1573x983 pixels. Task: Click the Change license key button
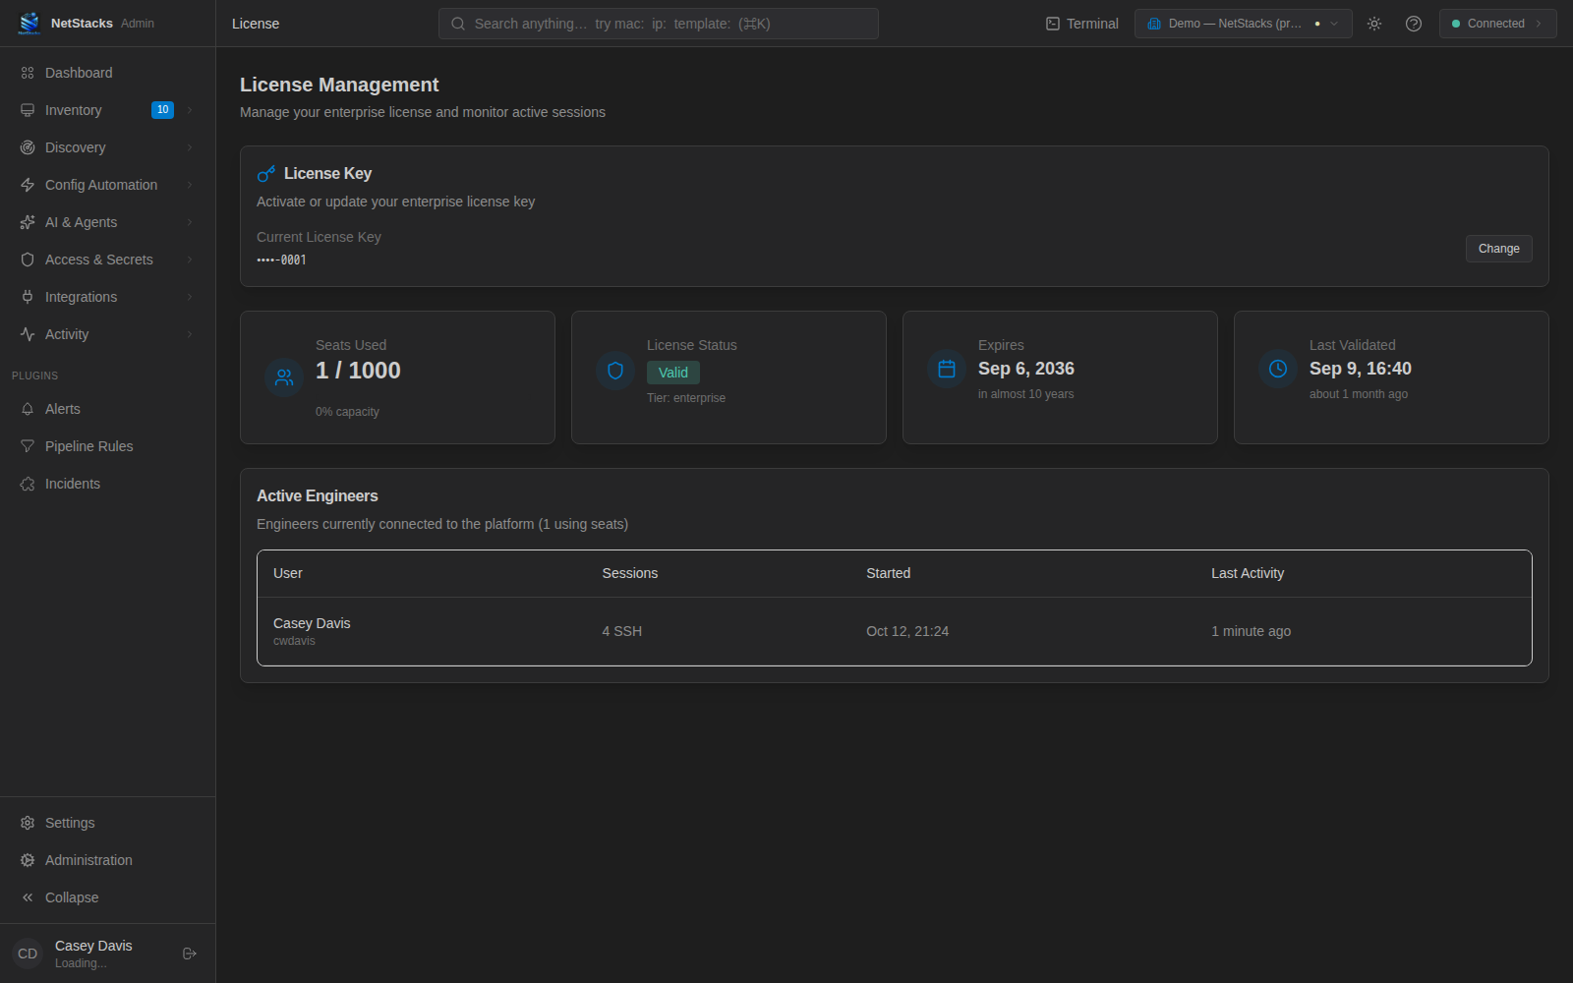[1498, 249]
